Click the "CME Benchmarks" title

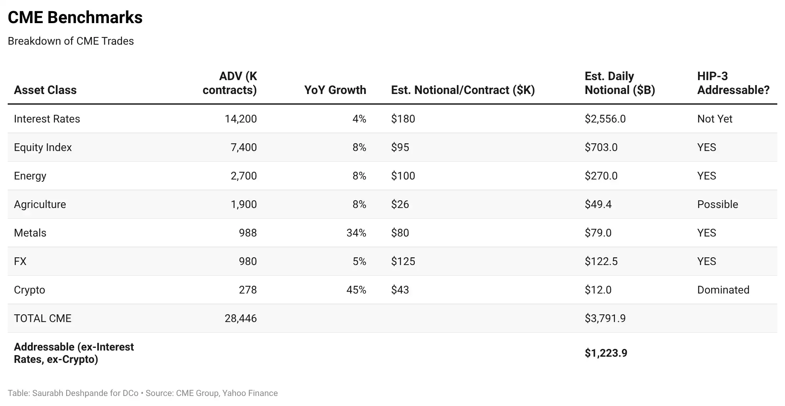pyautogui.click(x=75, y=18)
